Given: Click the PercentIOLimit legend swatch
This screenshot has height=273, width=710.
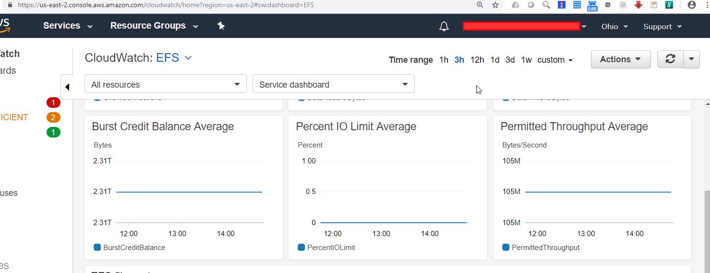Looking at the screenshot, I should pos(301,248).
